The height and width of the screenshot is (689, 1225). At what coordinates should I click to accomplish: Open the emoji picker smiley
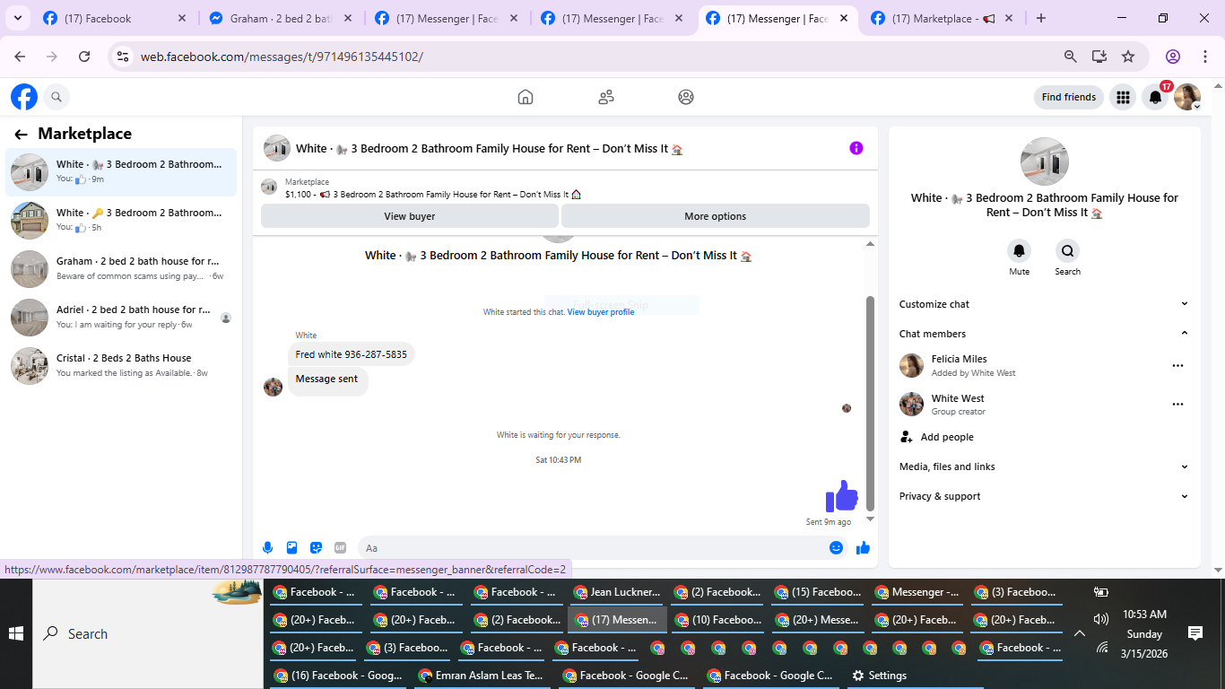click(x=837, y=547)
